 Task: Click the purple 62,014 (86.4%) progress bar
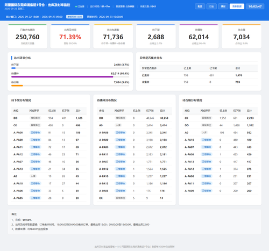coord(70,77)
